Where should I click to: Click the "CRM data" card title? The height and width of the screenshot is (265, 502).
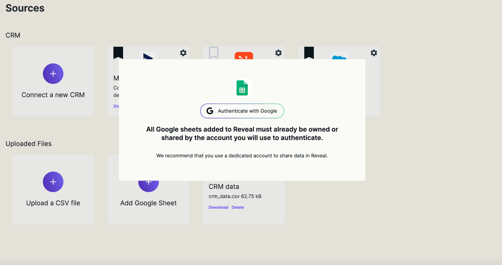[224, 187]
